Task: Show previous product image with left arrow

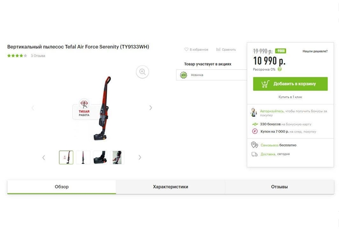Action: coord(33,108)
